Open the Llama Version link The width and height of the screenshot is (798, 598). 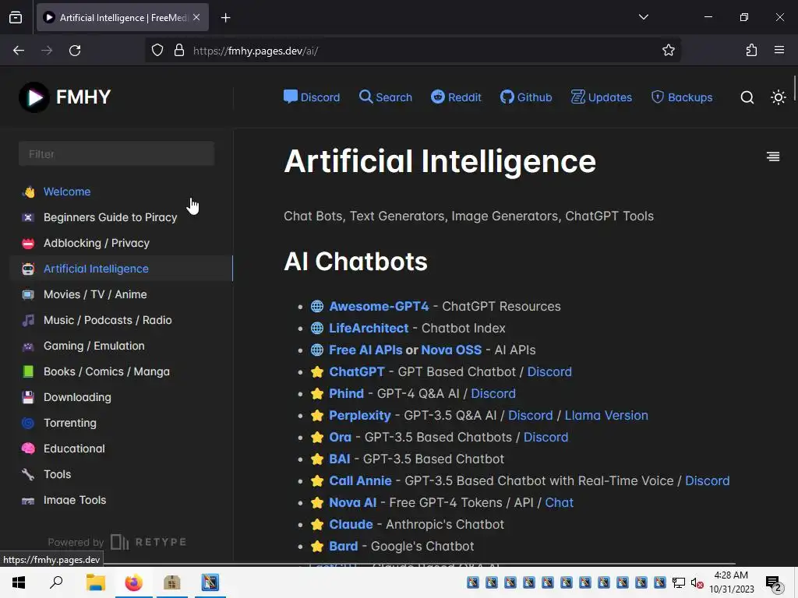pyautogui.click(x=606, y=416)
